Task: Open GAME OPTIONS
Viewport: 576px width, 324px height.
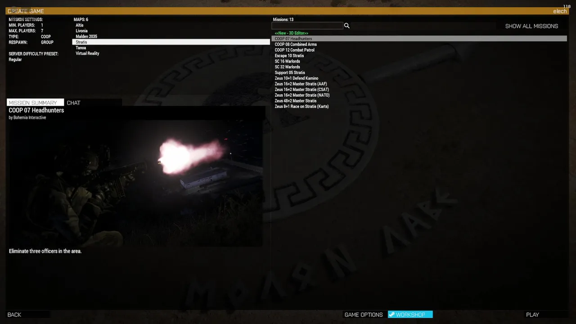Action: tap(364, 315)
